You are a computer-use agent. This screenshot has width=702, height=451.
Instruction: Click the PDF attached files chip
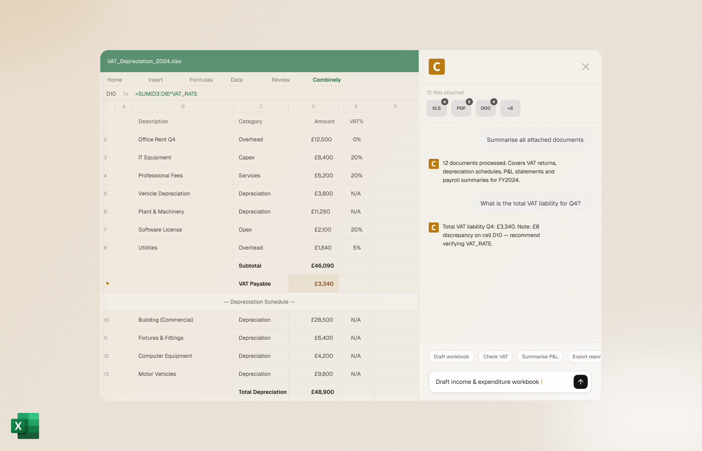pos(461,108)
